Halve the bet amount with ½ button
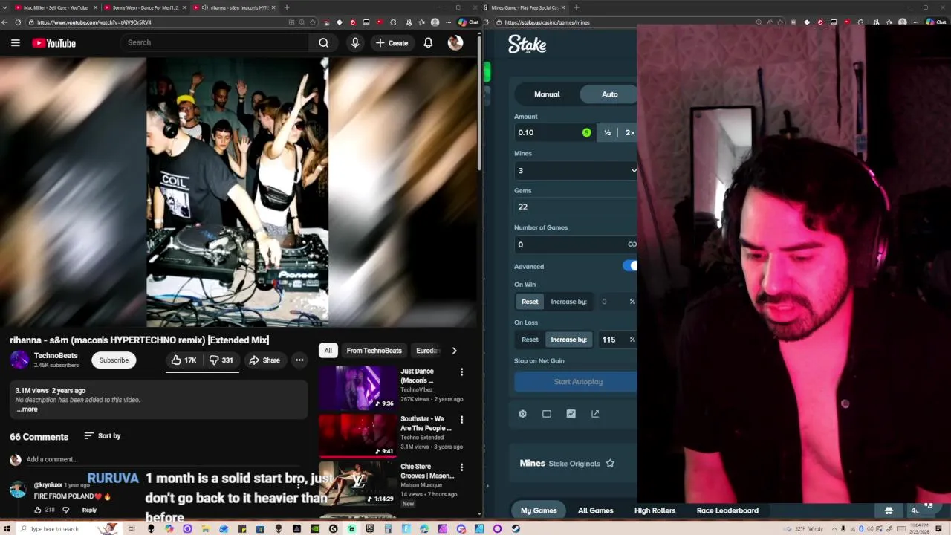 [607, 133]
